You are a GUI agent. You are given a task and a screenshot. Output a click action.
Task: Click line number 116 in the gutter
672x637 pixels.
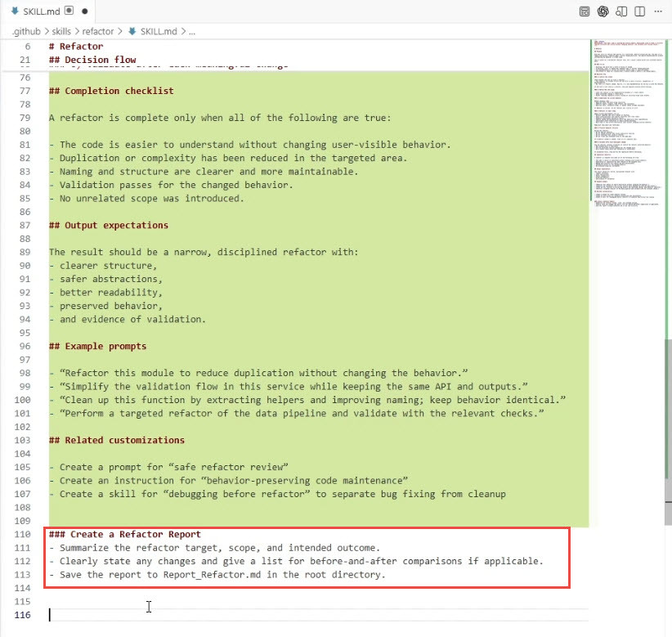click(x=22, y=615)
